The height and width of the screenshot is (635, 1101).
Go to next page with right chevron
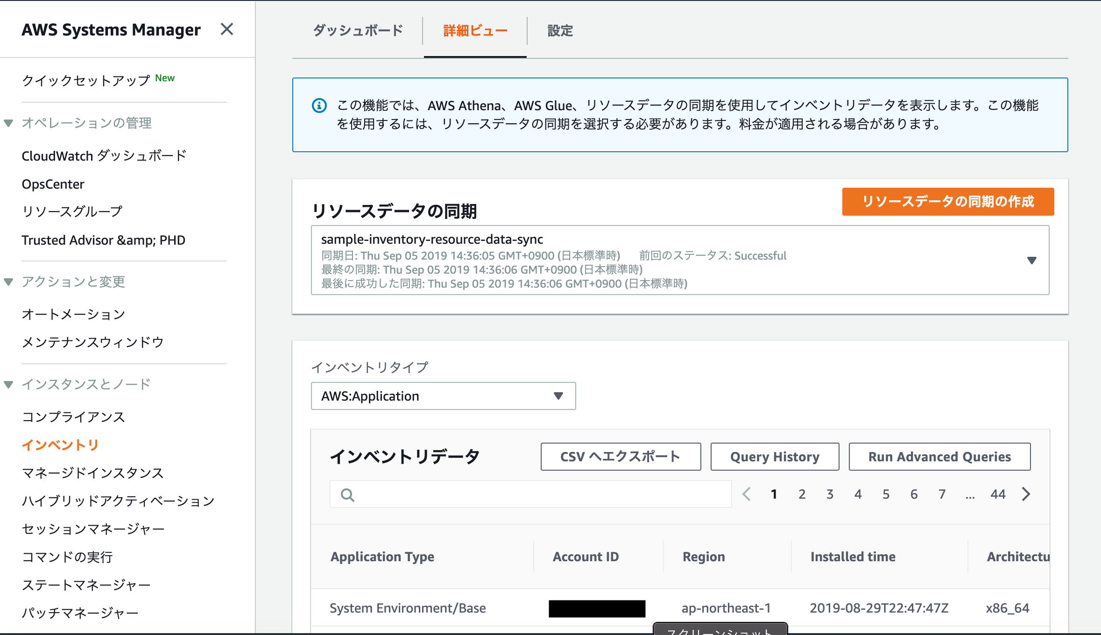click(1026, 494)
